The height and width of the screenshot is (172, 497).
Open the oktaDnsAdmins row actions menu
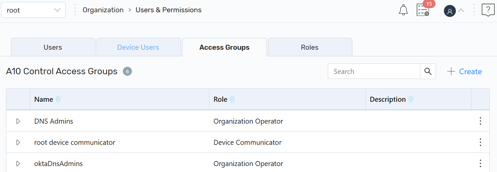[x=480, y=163]
